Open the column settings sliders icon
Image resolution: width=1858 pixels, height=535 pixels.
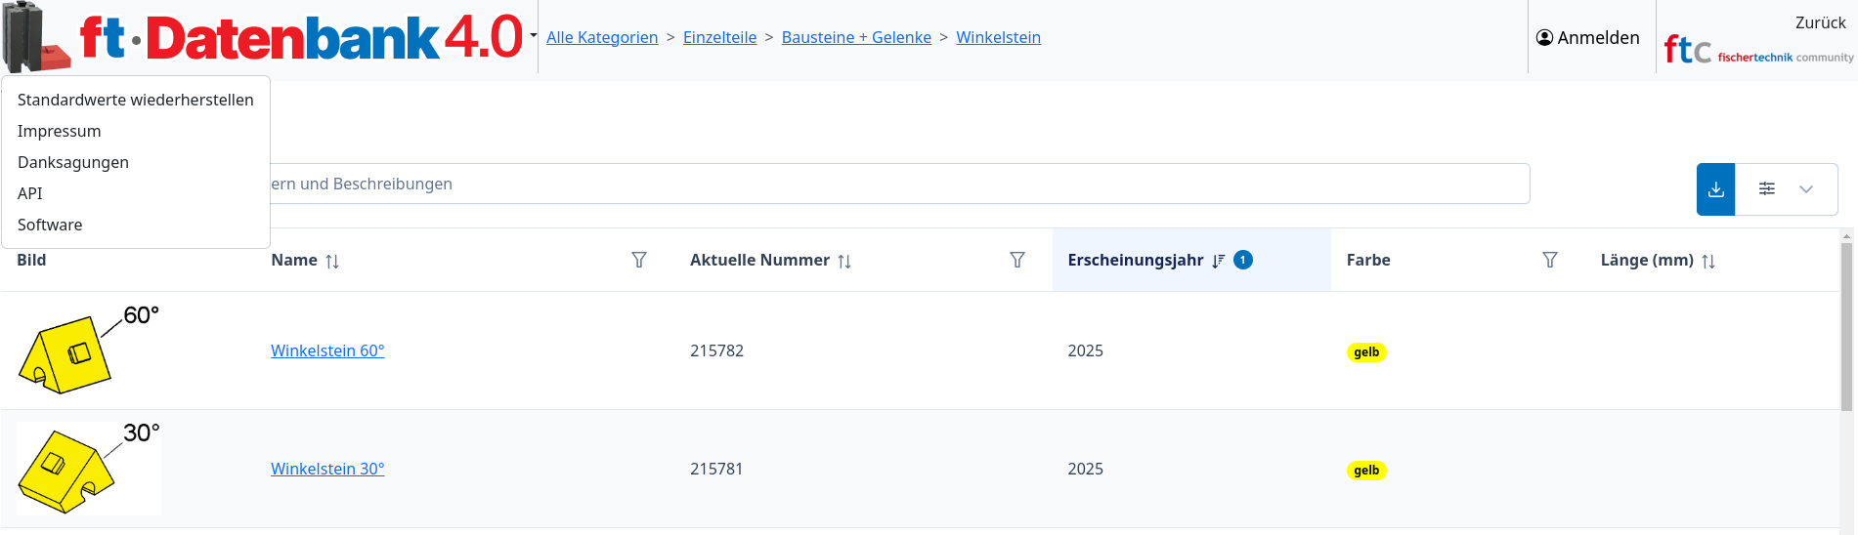[x=1766, y=189]
